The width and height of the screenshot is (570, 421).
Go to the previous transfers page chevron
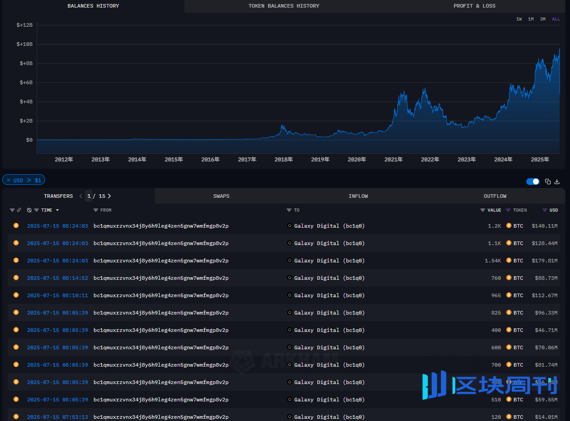pyautogui.click(x=81, y=196)
